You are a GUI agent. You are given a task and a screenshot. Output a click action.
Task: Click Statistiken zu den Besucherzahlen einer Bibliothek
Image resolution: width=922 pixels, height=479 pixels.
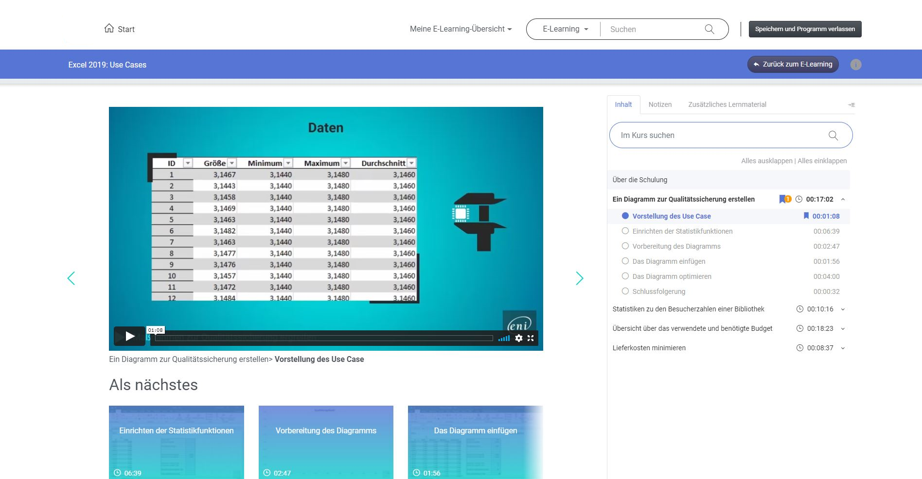coord(688,309)
